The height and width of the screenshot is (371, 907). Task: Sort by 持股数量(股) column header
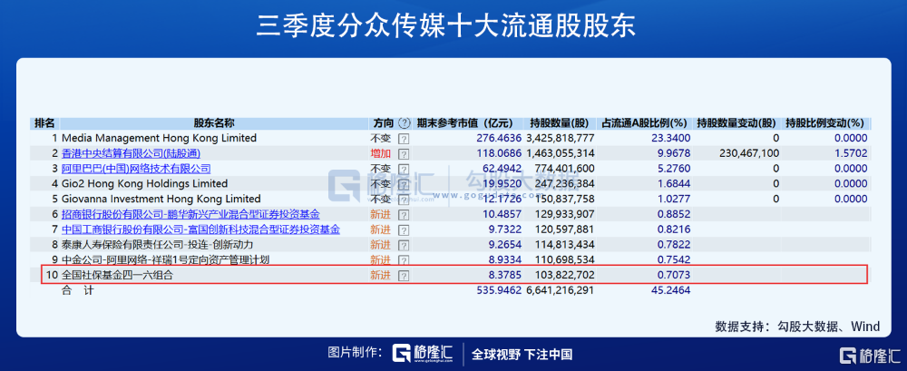pos(560,123)
